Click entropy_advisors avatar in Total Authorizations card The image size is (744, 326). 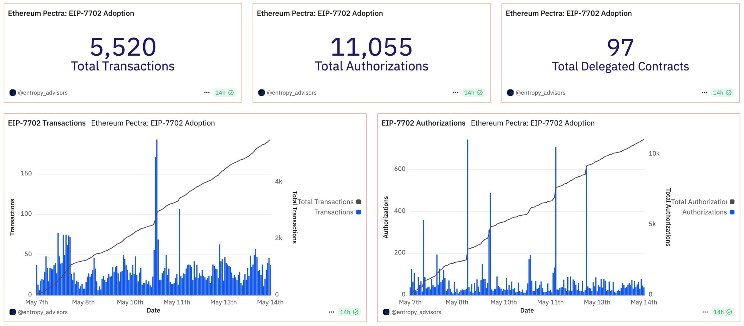(261, 93)
